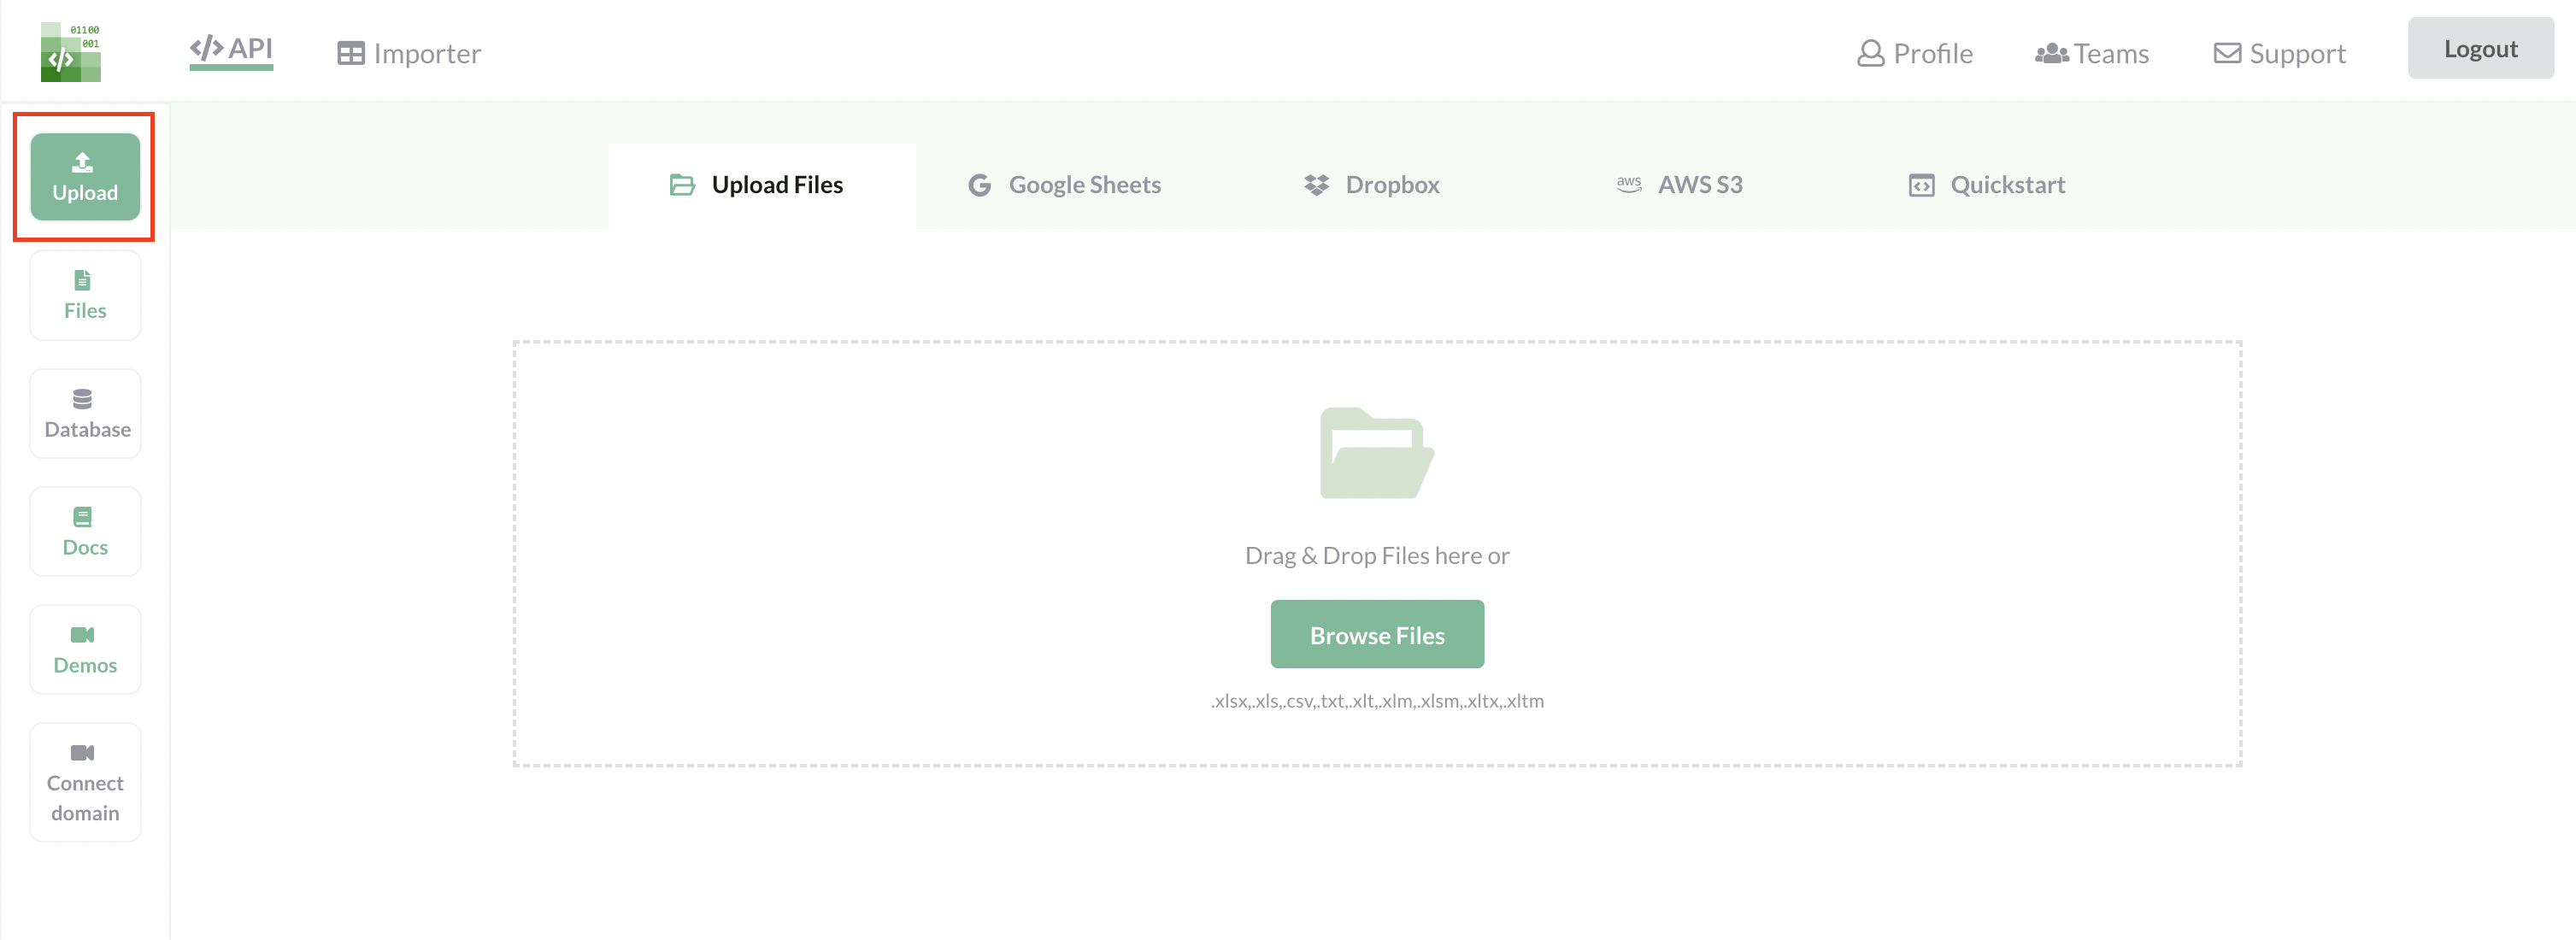Open the Database sidebar icon
Screen dimensions: 2576x940
click(85, 413)
